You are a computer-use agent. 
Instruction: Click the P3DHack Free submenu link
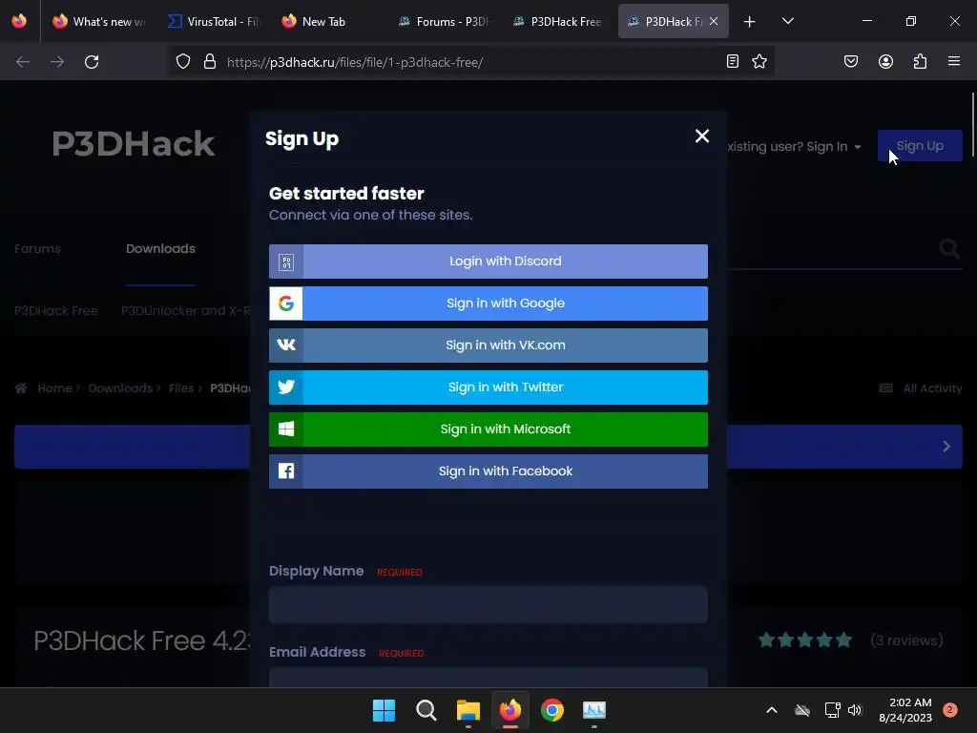(56, 310)
